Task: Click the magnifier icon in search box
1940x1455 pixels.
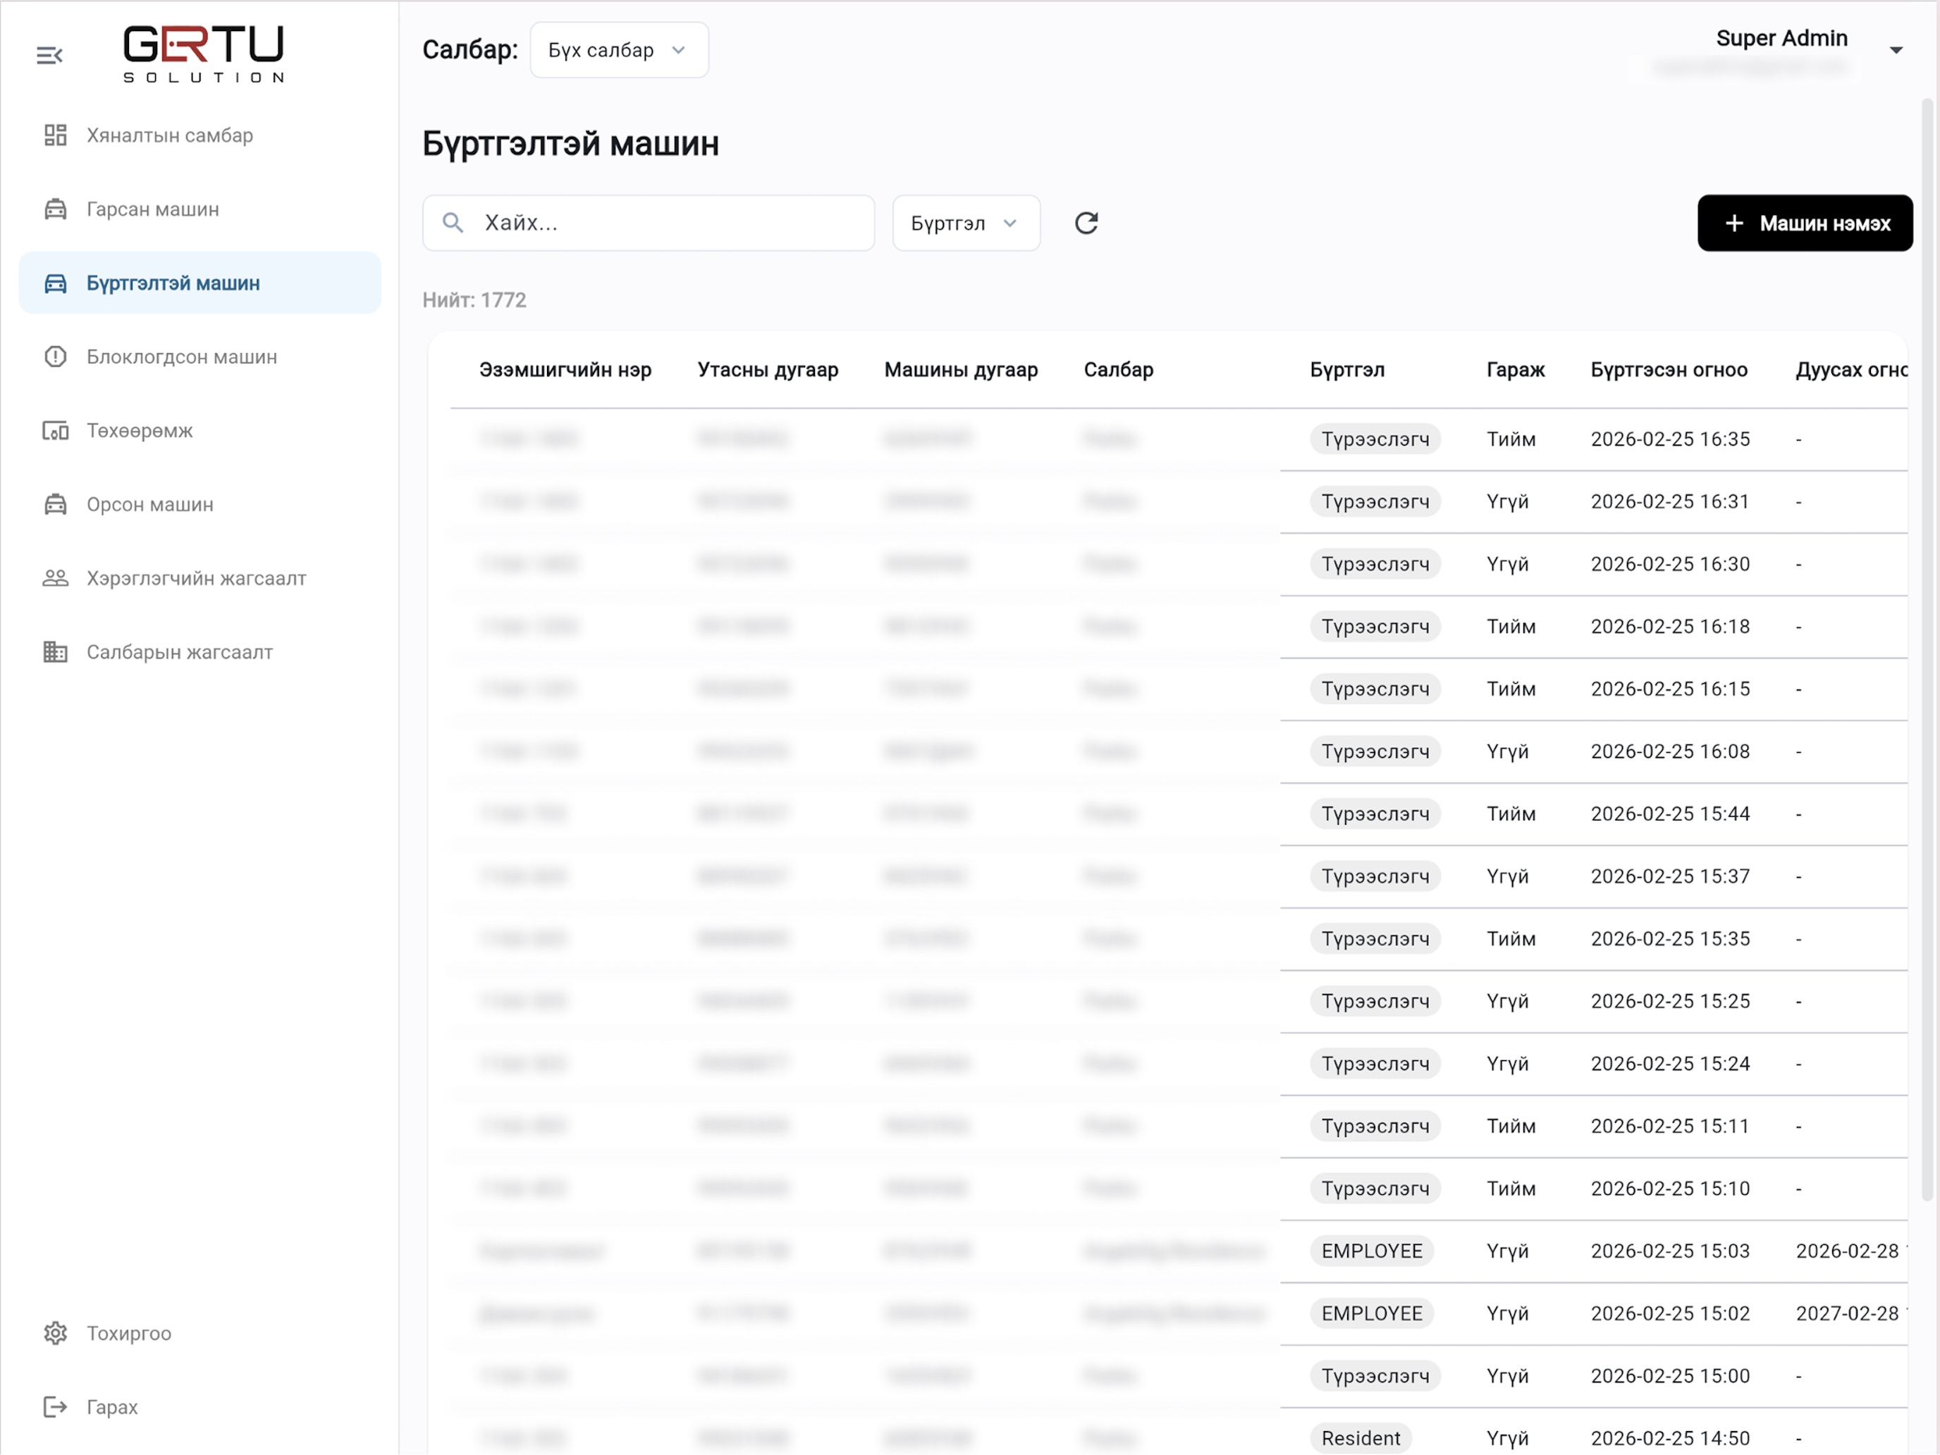Action: coord(453,223)
